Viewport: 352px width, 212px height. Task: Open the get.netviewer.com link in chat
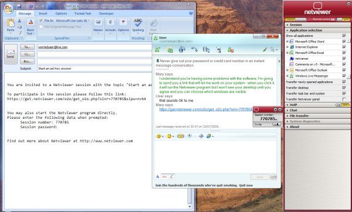pyautogui.click(x=206, y=110)
